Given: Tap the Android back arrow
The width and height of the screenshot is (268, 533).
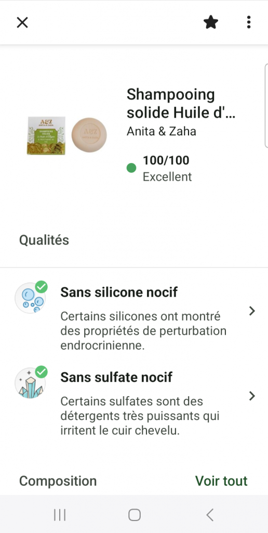Looking at the screenshot, I should tap(210, 515).
